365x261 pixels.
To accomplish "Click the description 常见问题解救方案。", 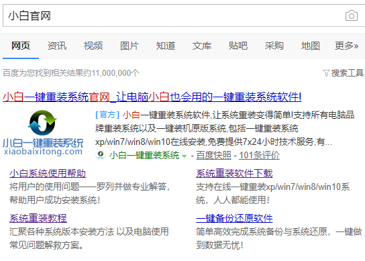I will coord(46,245).
